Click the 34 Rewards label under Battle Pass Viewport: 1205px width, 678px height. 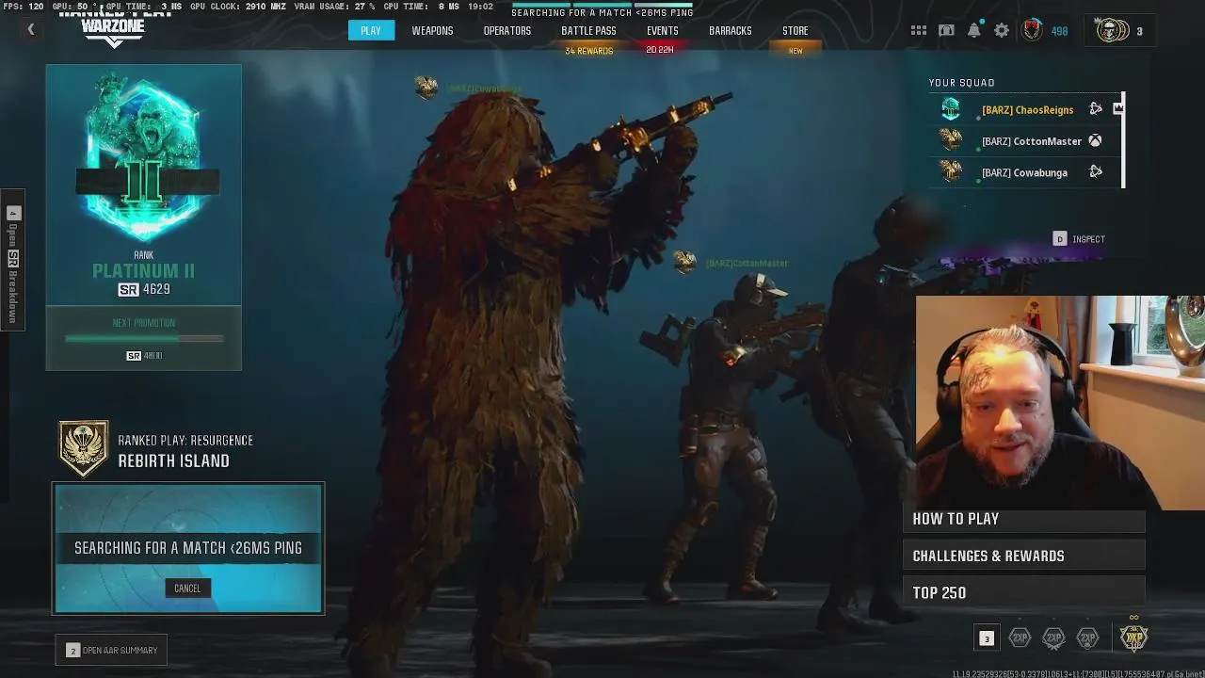click(x=588, y=51)
